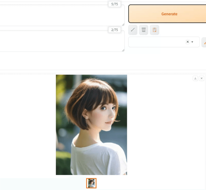Close the image preview with the X icon

tap(202, 78)
